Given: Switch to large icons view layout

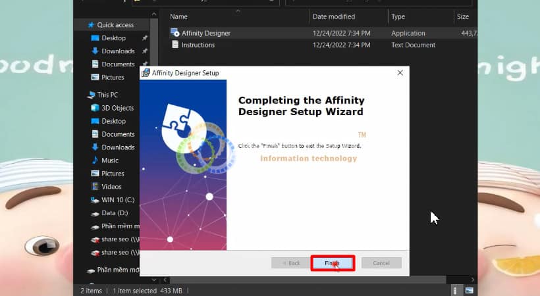Looking at the screenshot, I should coord(469,290).
